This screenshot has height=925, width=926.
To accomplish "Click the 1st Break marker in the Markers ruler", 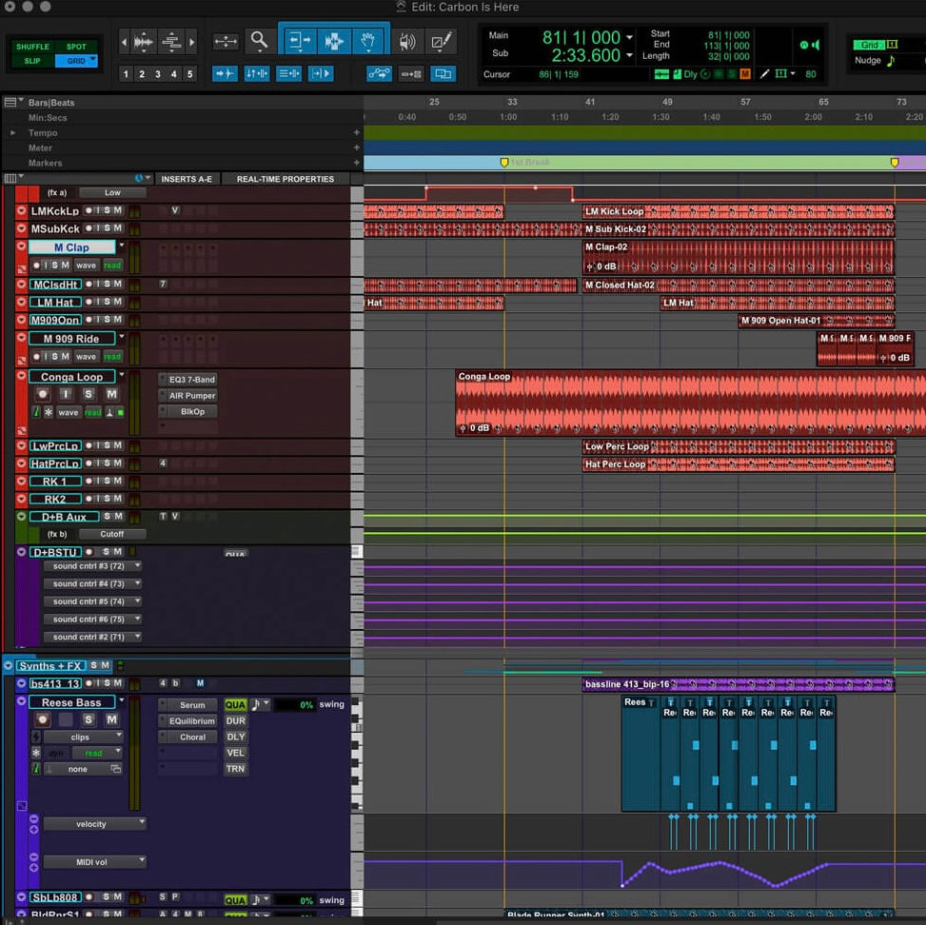I will (504, 163).
